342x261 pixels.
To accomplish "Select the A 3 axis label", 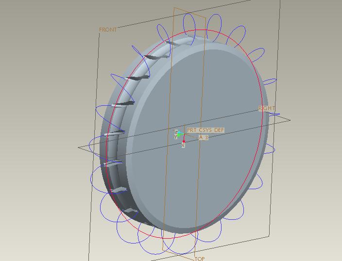I will [x=204, y=137].
